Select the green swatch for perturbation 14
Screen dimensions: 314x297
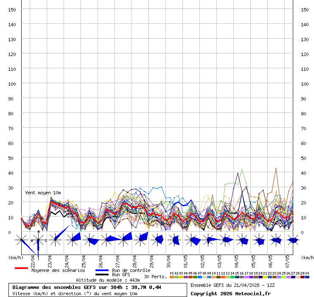click(232, 277)
